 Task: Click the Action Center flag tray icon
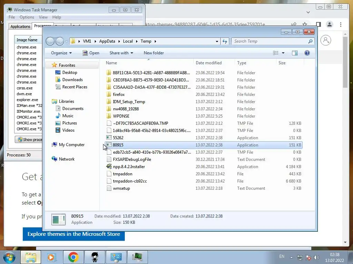308,257
